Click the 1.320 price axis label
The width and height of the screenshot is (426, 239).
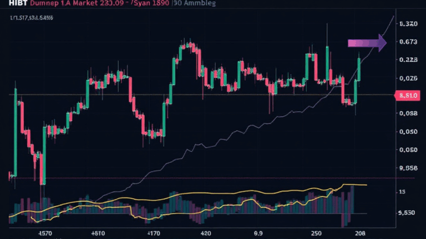(408, 24)
